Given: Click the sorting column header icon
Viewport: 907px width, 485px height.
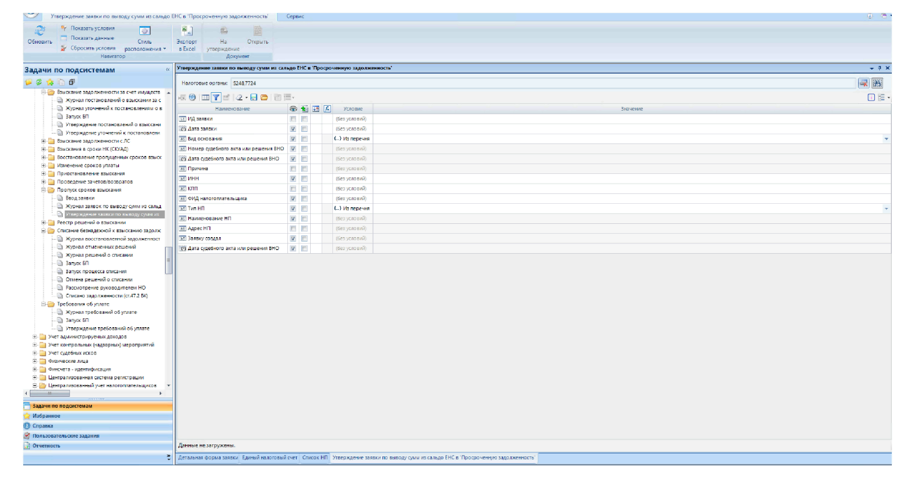Looking at the screenshot, I should tap(316, 109).
